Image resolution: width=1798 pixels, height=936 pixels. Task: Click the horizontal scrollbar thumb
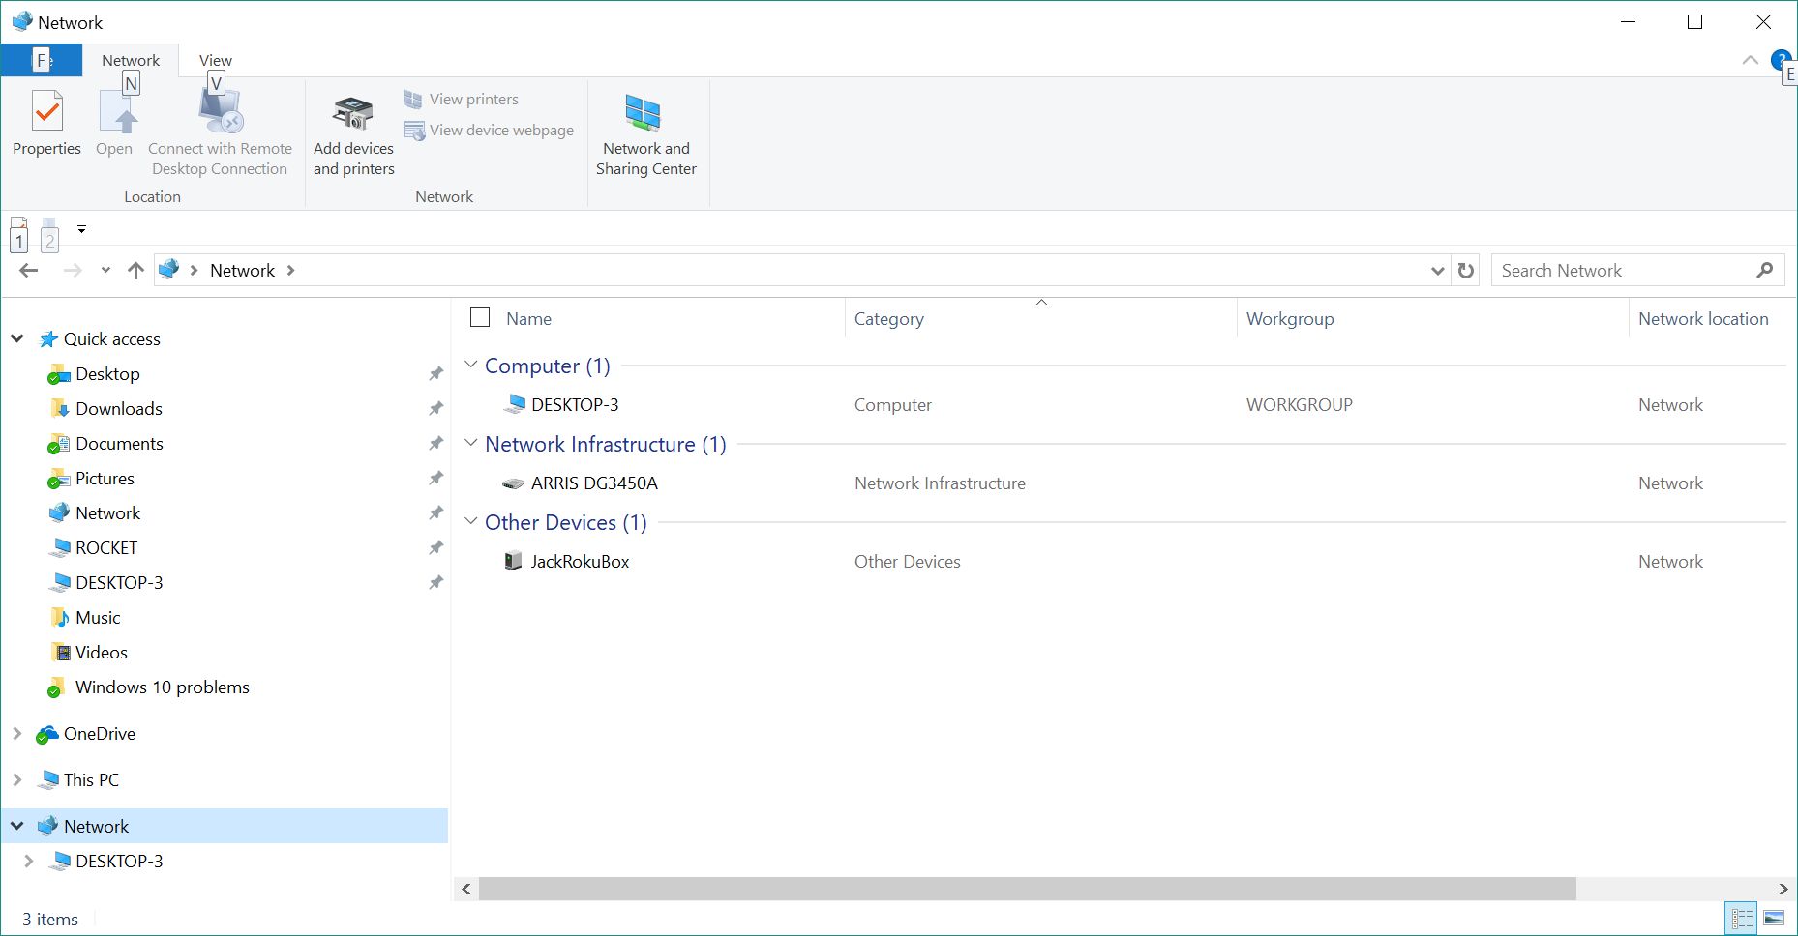(1027, 889)
